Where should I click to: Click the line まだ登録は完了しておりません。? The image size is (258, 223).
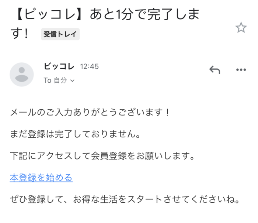[x=75, y=134]
